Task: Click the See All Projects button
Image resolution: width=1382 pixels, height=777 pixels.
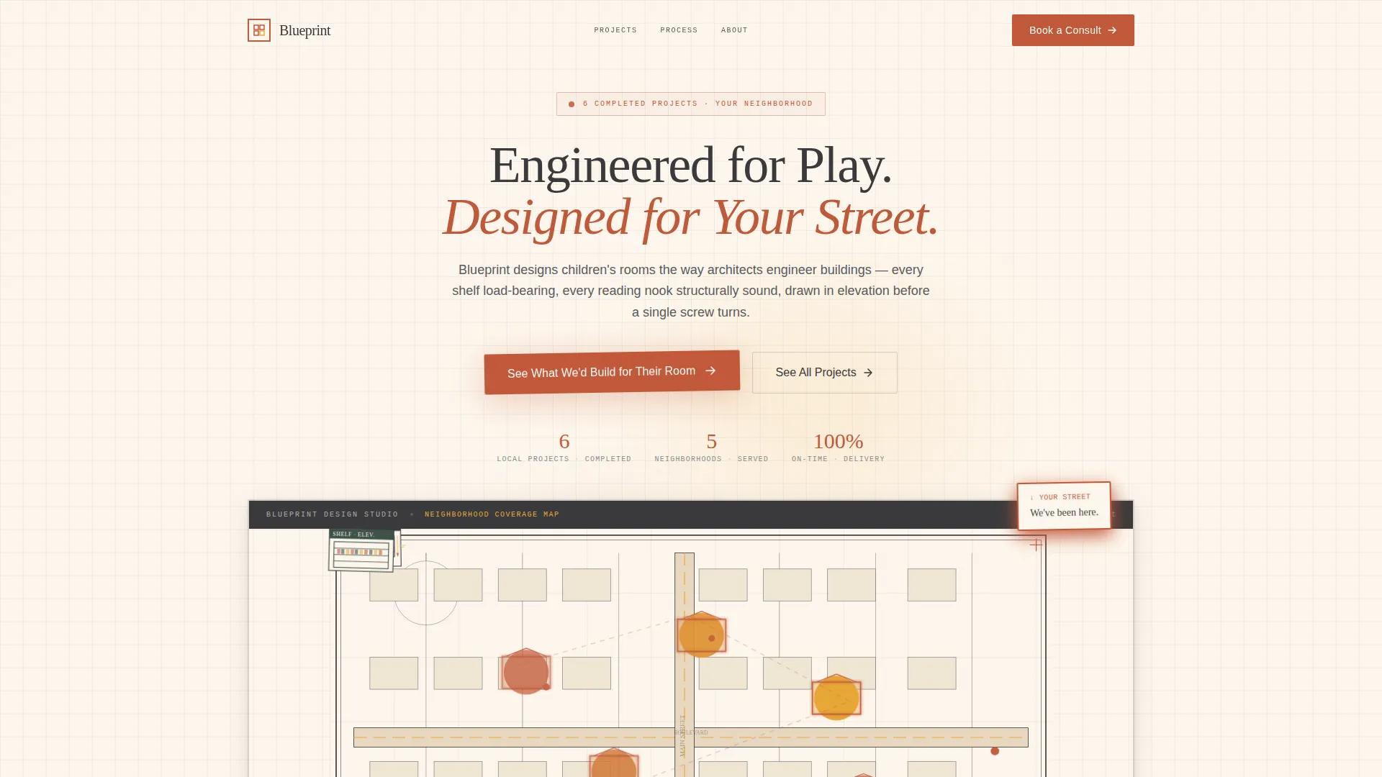Action: click(x=825, y=373)
